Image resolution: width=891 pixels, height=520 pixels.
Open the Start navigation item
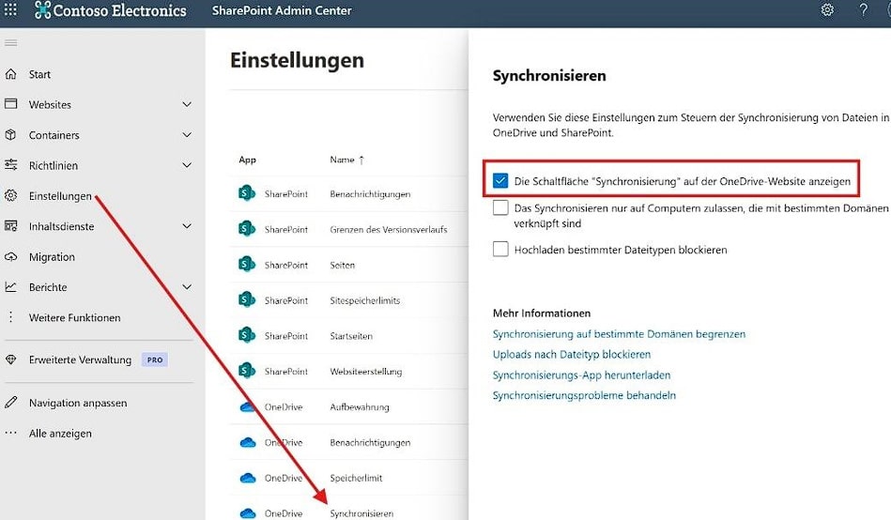39,74
